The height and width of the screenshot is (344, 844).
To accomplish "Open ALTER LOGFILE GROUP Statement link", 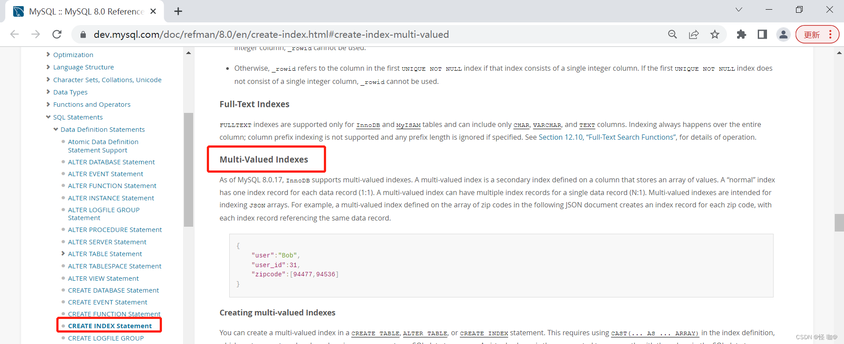I will coord(104,214).
